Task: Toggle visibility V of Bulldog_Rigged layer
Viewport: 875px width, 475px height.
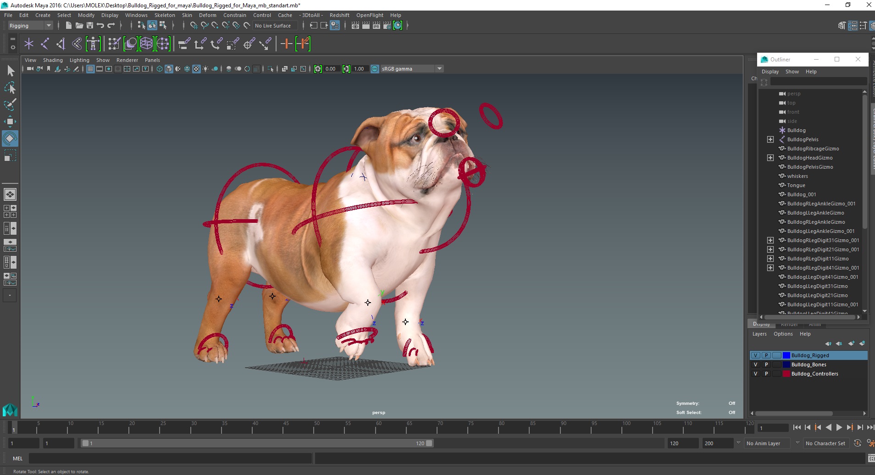Action: pyautogui.click(x=756, y=355)
